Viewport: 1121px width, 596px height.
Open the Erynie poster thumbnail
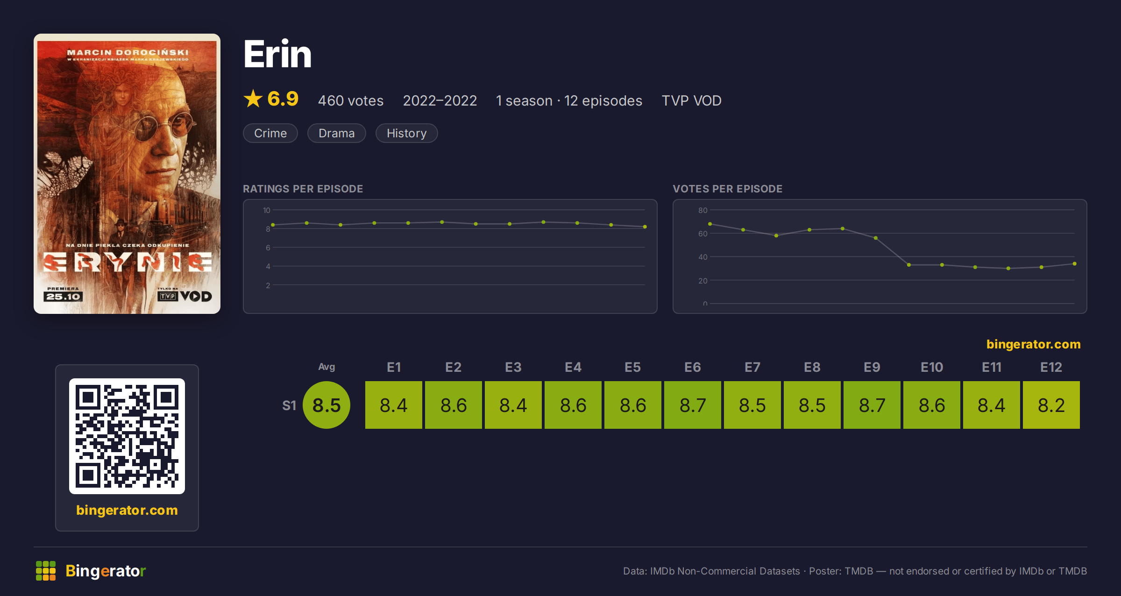(x=127, y=174)
